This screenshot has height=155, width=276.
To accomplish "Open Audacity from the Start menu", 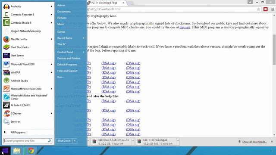I will (x=28, y=6).
